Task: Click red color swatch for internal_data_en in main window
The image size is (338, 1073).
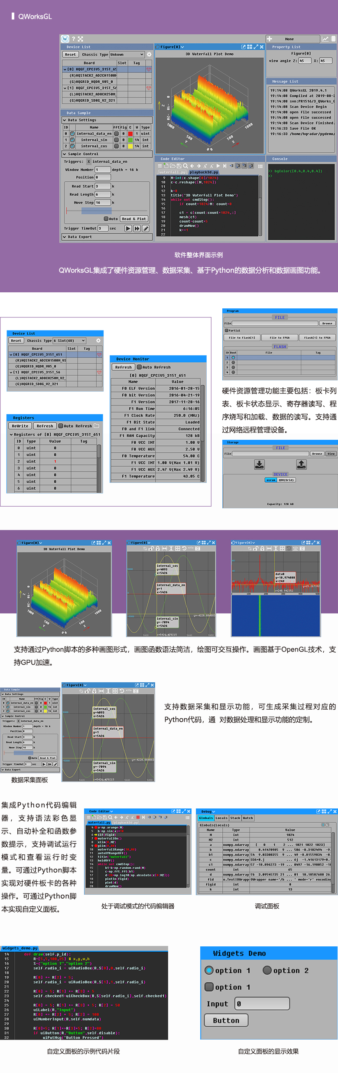Action: click(x=130, y=134)
